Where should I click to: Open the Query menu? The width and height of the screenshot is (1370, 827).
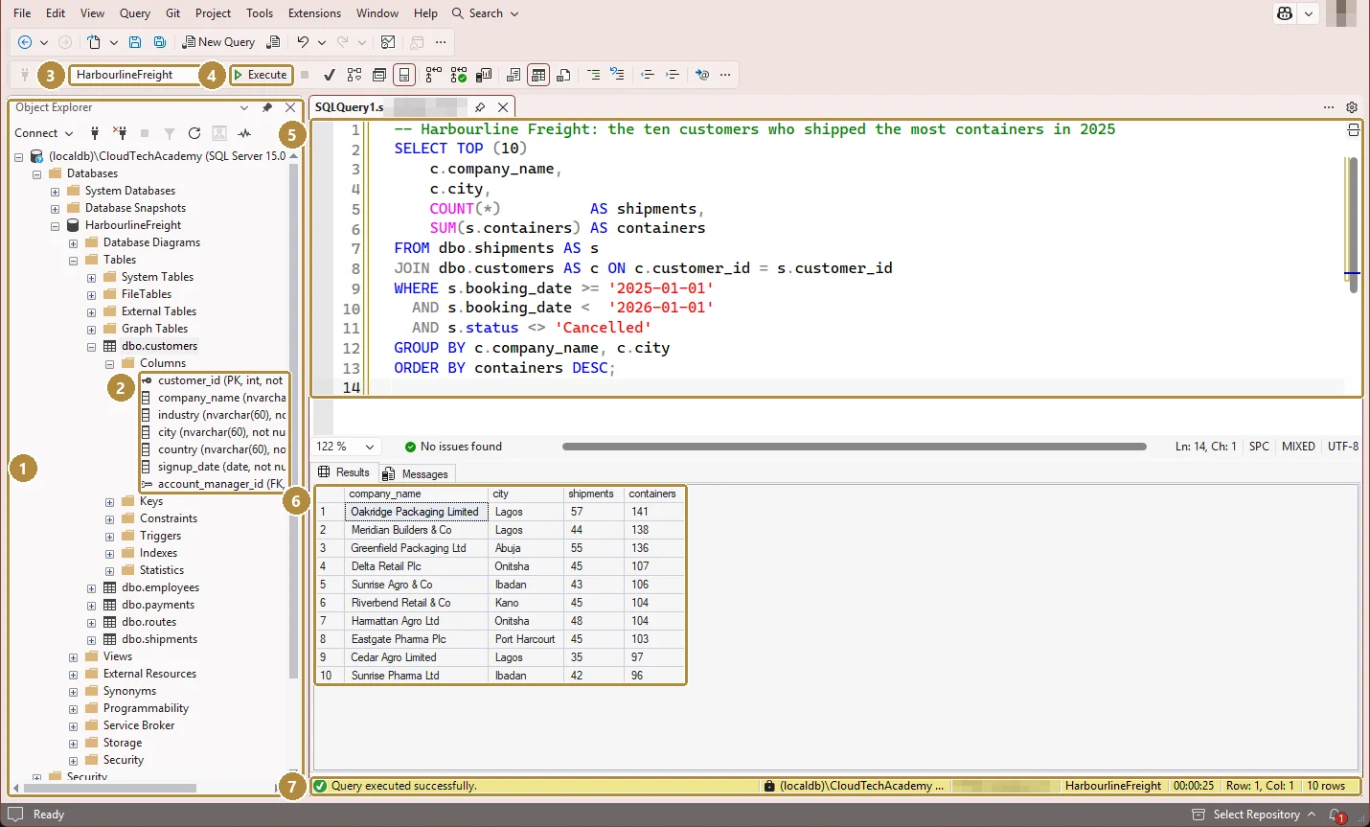pyautogui.click(x=135, y=13)
